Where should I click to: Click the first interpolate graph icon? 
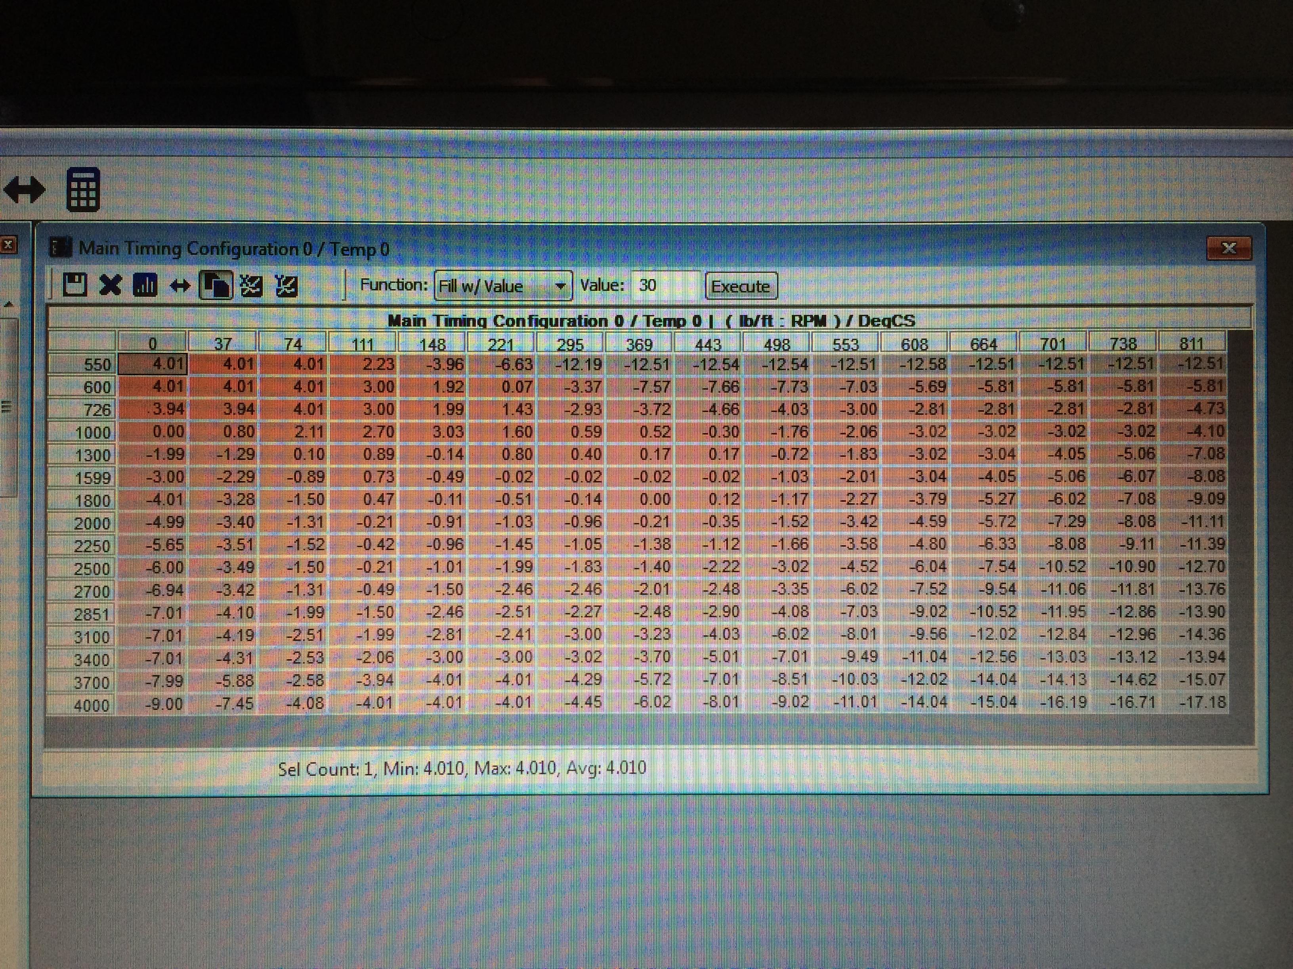[251, 286]
